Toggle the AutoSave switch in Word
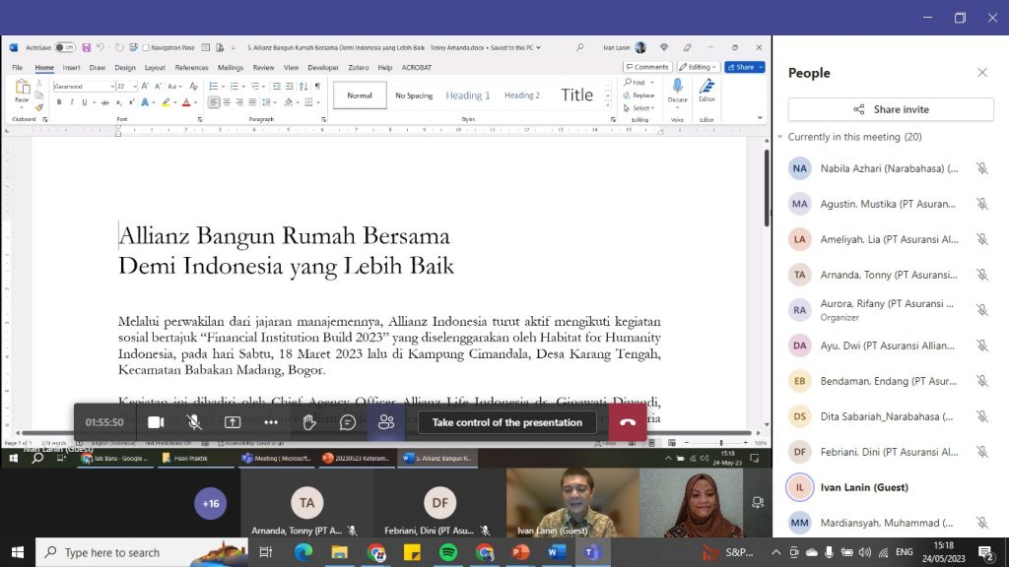Viewport: 1009px width, 567px height. pyautogui.click(x=65, y=47)
